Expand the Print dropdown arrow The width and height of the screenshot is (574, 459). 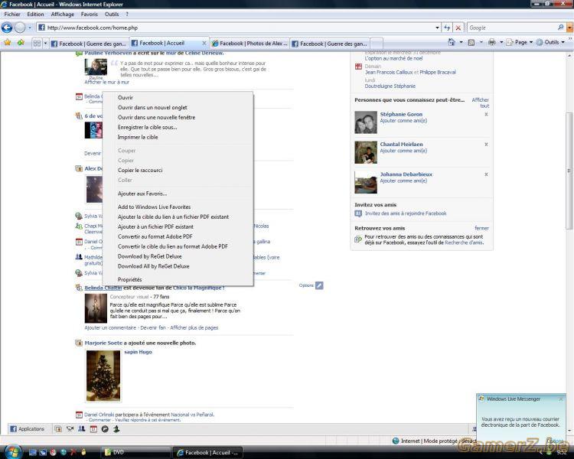(x=501, y=43)
